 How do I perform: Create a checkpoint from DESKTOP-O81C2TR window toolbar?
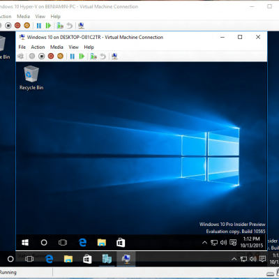point(93,56)
